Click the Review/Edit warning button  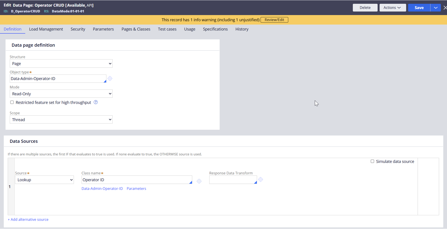[x=274, y=19]
